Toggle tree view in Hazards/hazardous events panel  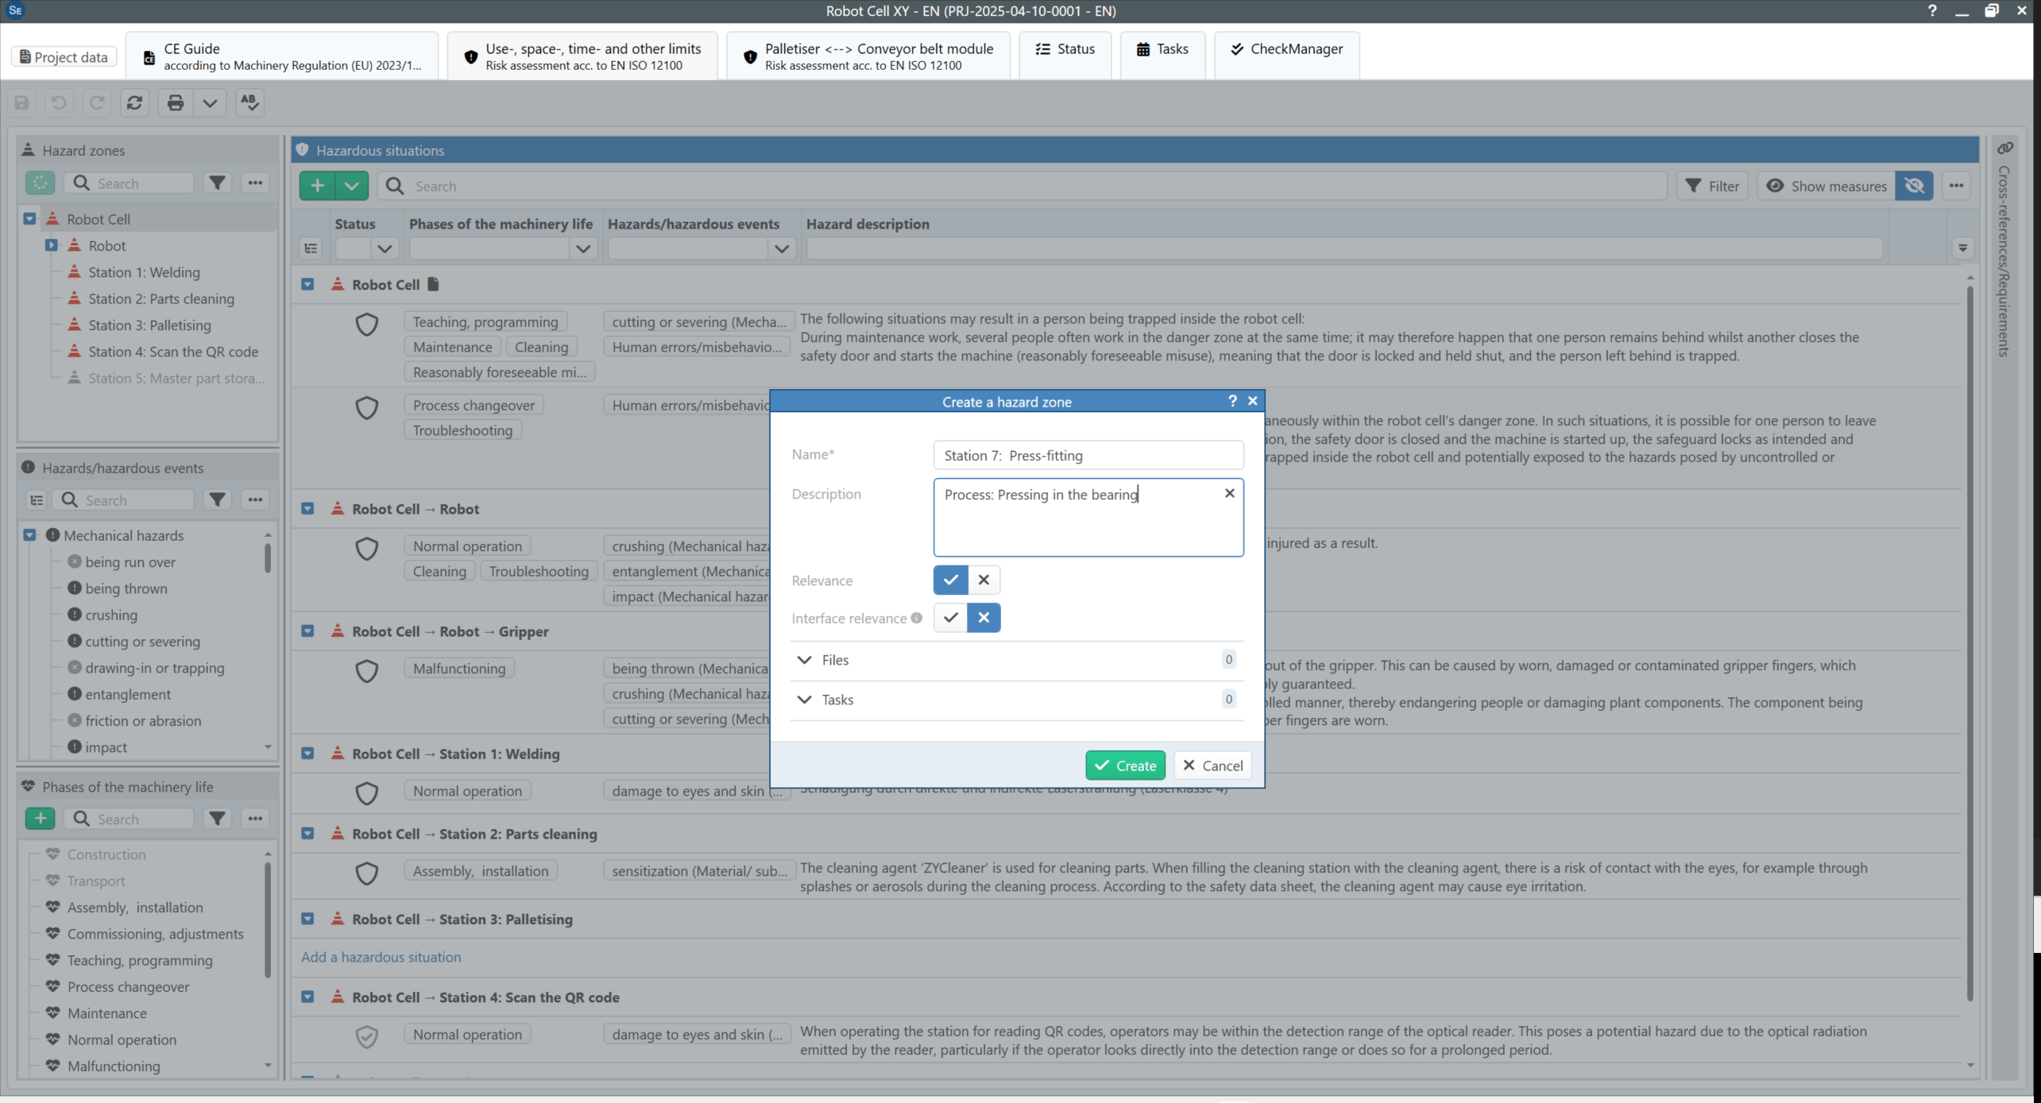pyautogui.click(x=37, y=499)
